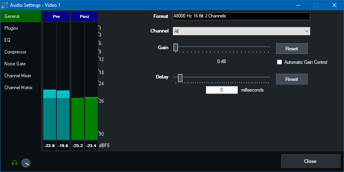Click the delay milliseconds input field
Viewport: 344px width, 172px height.
[222, 90]
